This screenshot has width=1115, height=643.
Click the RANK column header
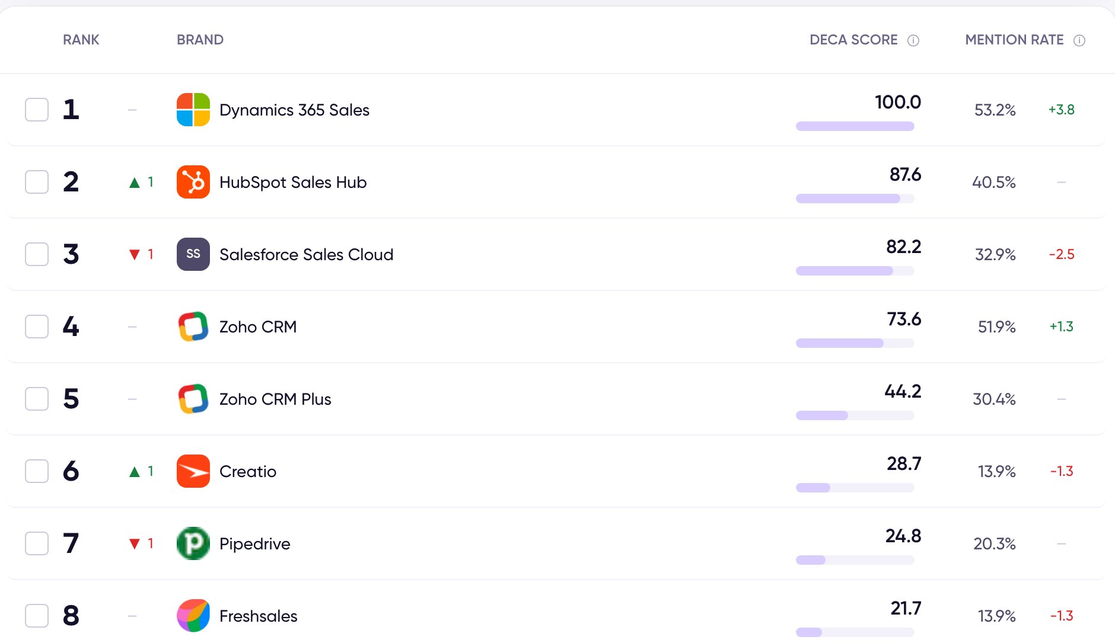[x=81, y=40]
